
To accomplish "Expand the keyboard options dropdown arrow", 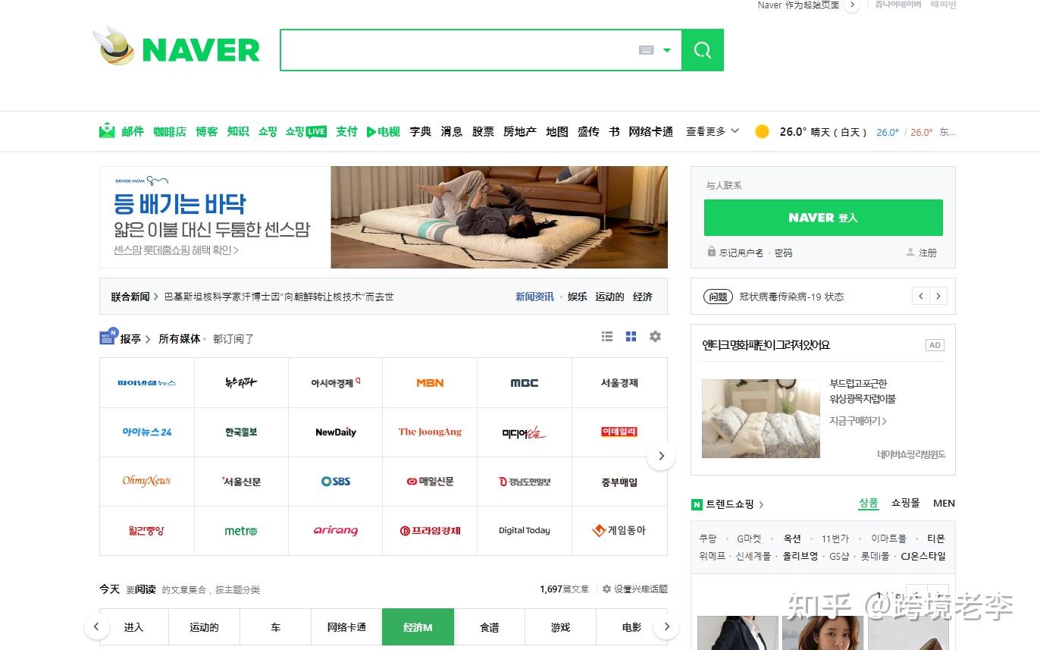I will 667,49.
